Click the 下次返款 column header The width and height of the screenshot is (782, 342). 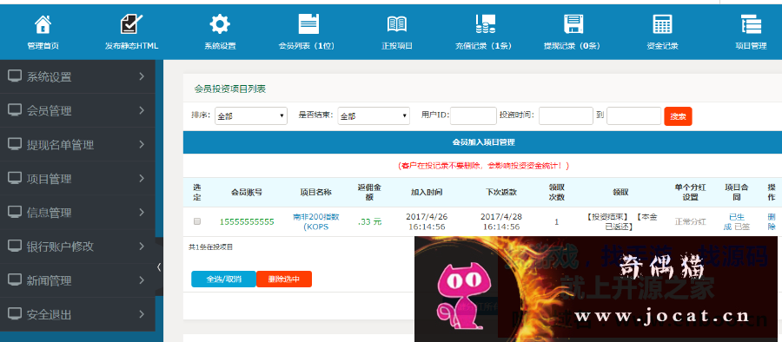(x=501, y=192)
